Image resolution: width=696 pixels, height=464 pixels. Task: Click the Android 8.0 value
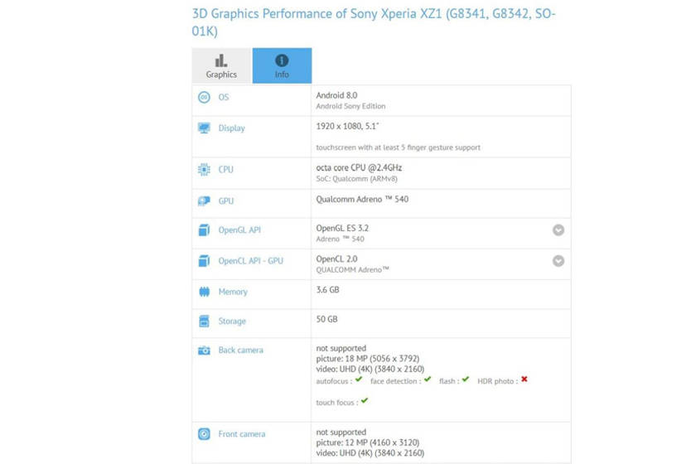point(337,95)
